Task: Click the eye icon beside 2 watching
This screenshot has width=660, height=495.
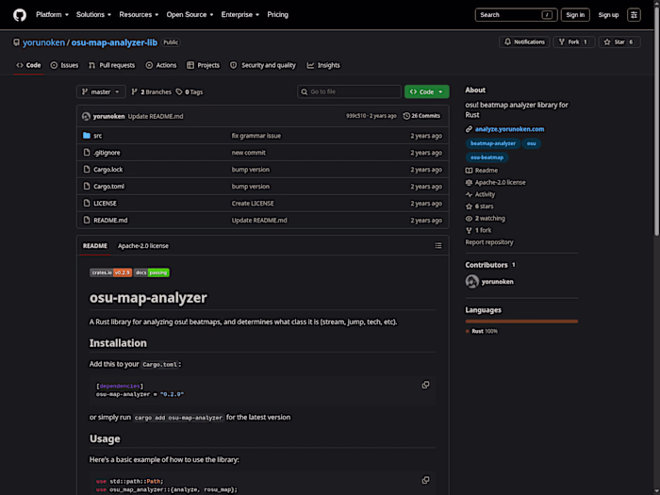Action: [x=469, y=219]
